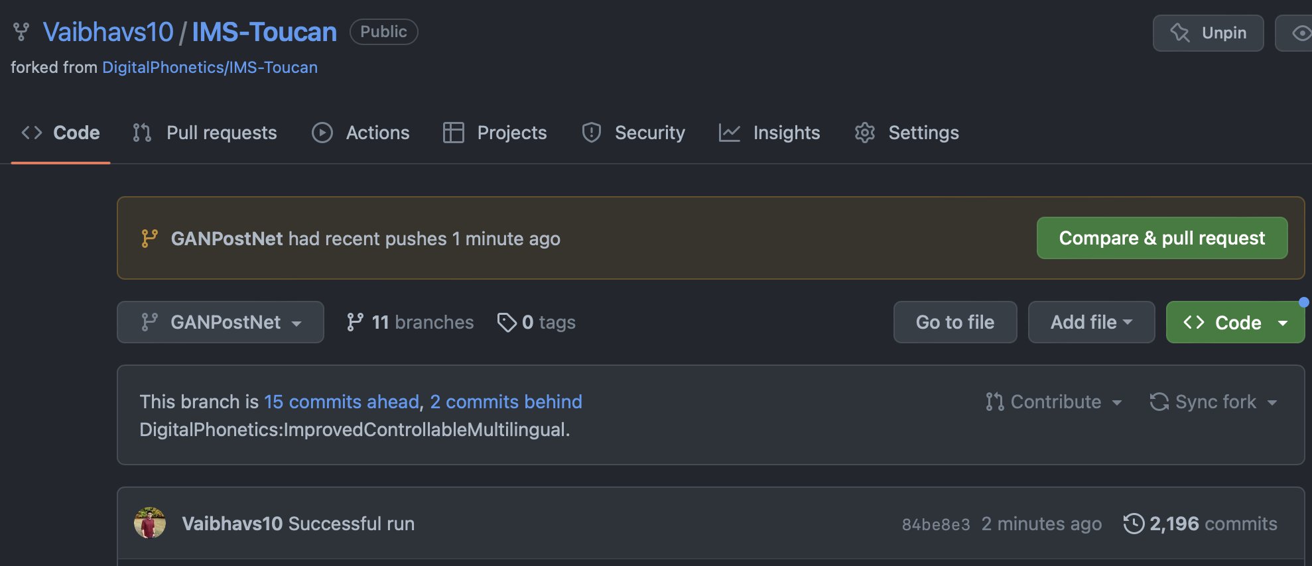Click the Insights graph icon
Viewport: 1312px width, 566px height.
pos(730,133)
